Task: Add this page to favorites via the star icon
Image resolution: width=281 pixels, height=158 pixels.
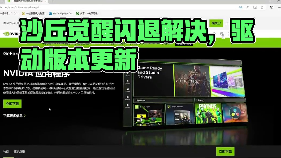Action: click(x=262, y=7)
